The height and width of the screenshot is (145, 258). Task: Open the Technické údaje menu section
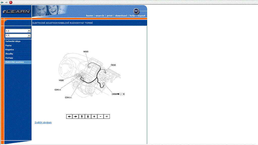(x=13, y=41)
